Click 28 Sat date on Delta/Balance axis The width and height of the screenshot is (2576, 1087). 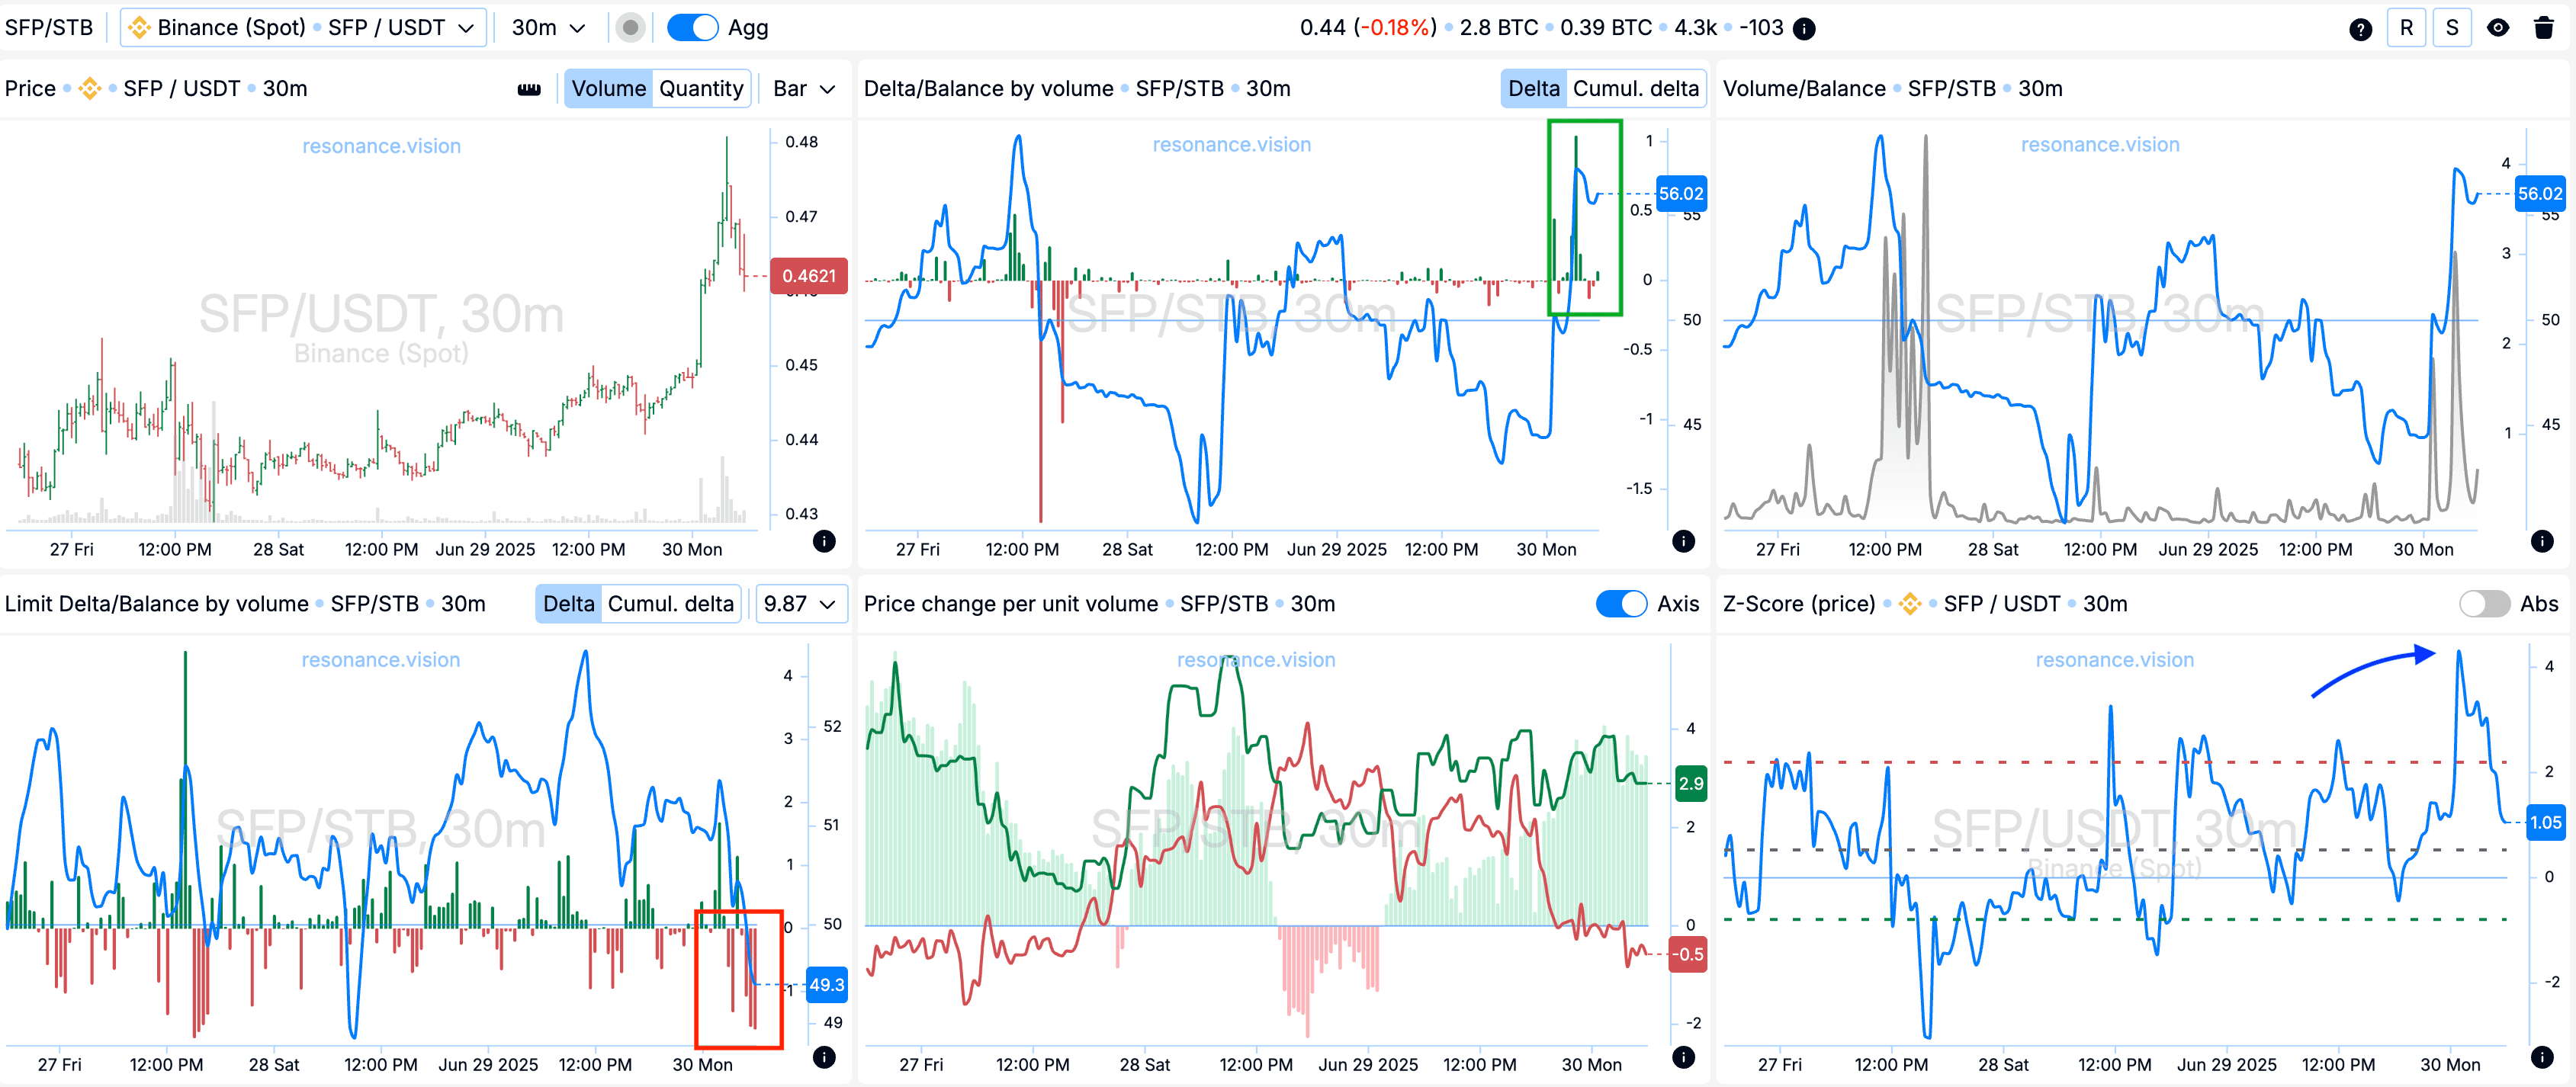click(x=1127, y=549)
